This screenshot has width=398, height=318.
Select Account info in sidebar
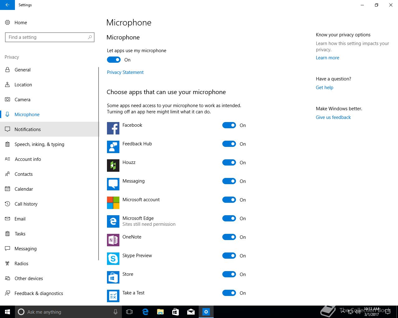pyautogui.click(x=49, y=159)
